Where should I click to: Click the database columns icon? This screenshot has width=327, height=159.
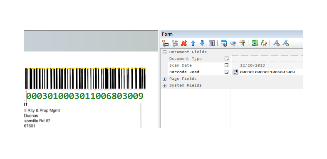coord(212,43)
